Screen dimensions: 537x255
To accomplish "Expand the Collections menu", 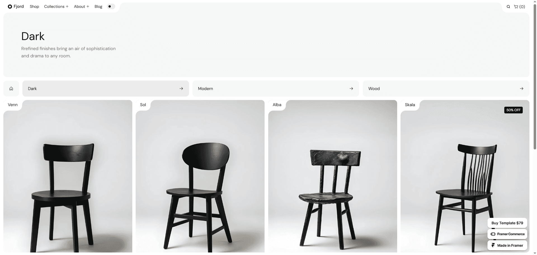I will [x=56, y=6].
